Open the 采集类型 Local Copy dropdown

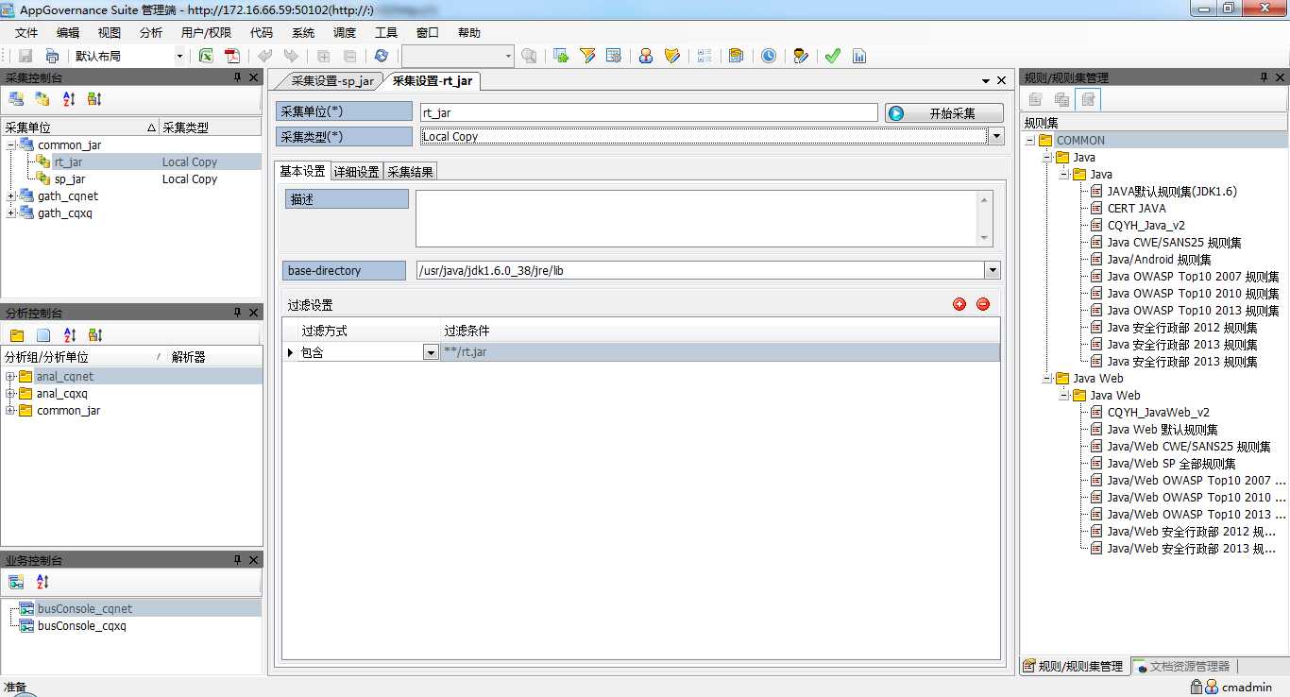[995, 137]
